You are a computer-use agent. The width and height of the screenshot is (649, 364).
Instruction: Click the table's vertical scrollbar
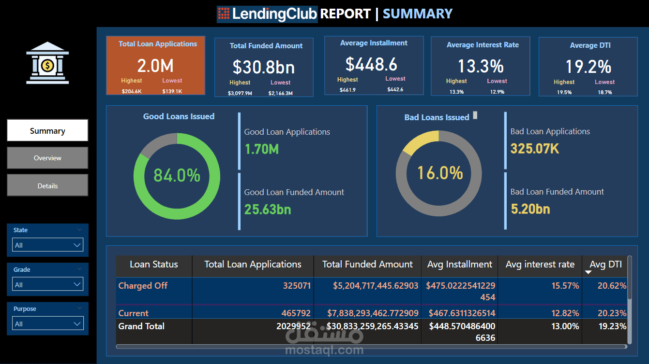630,278
